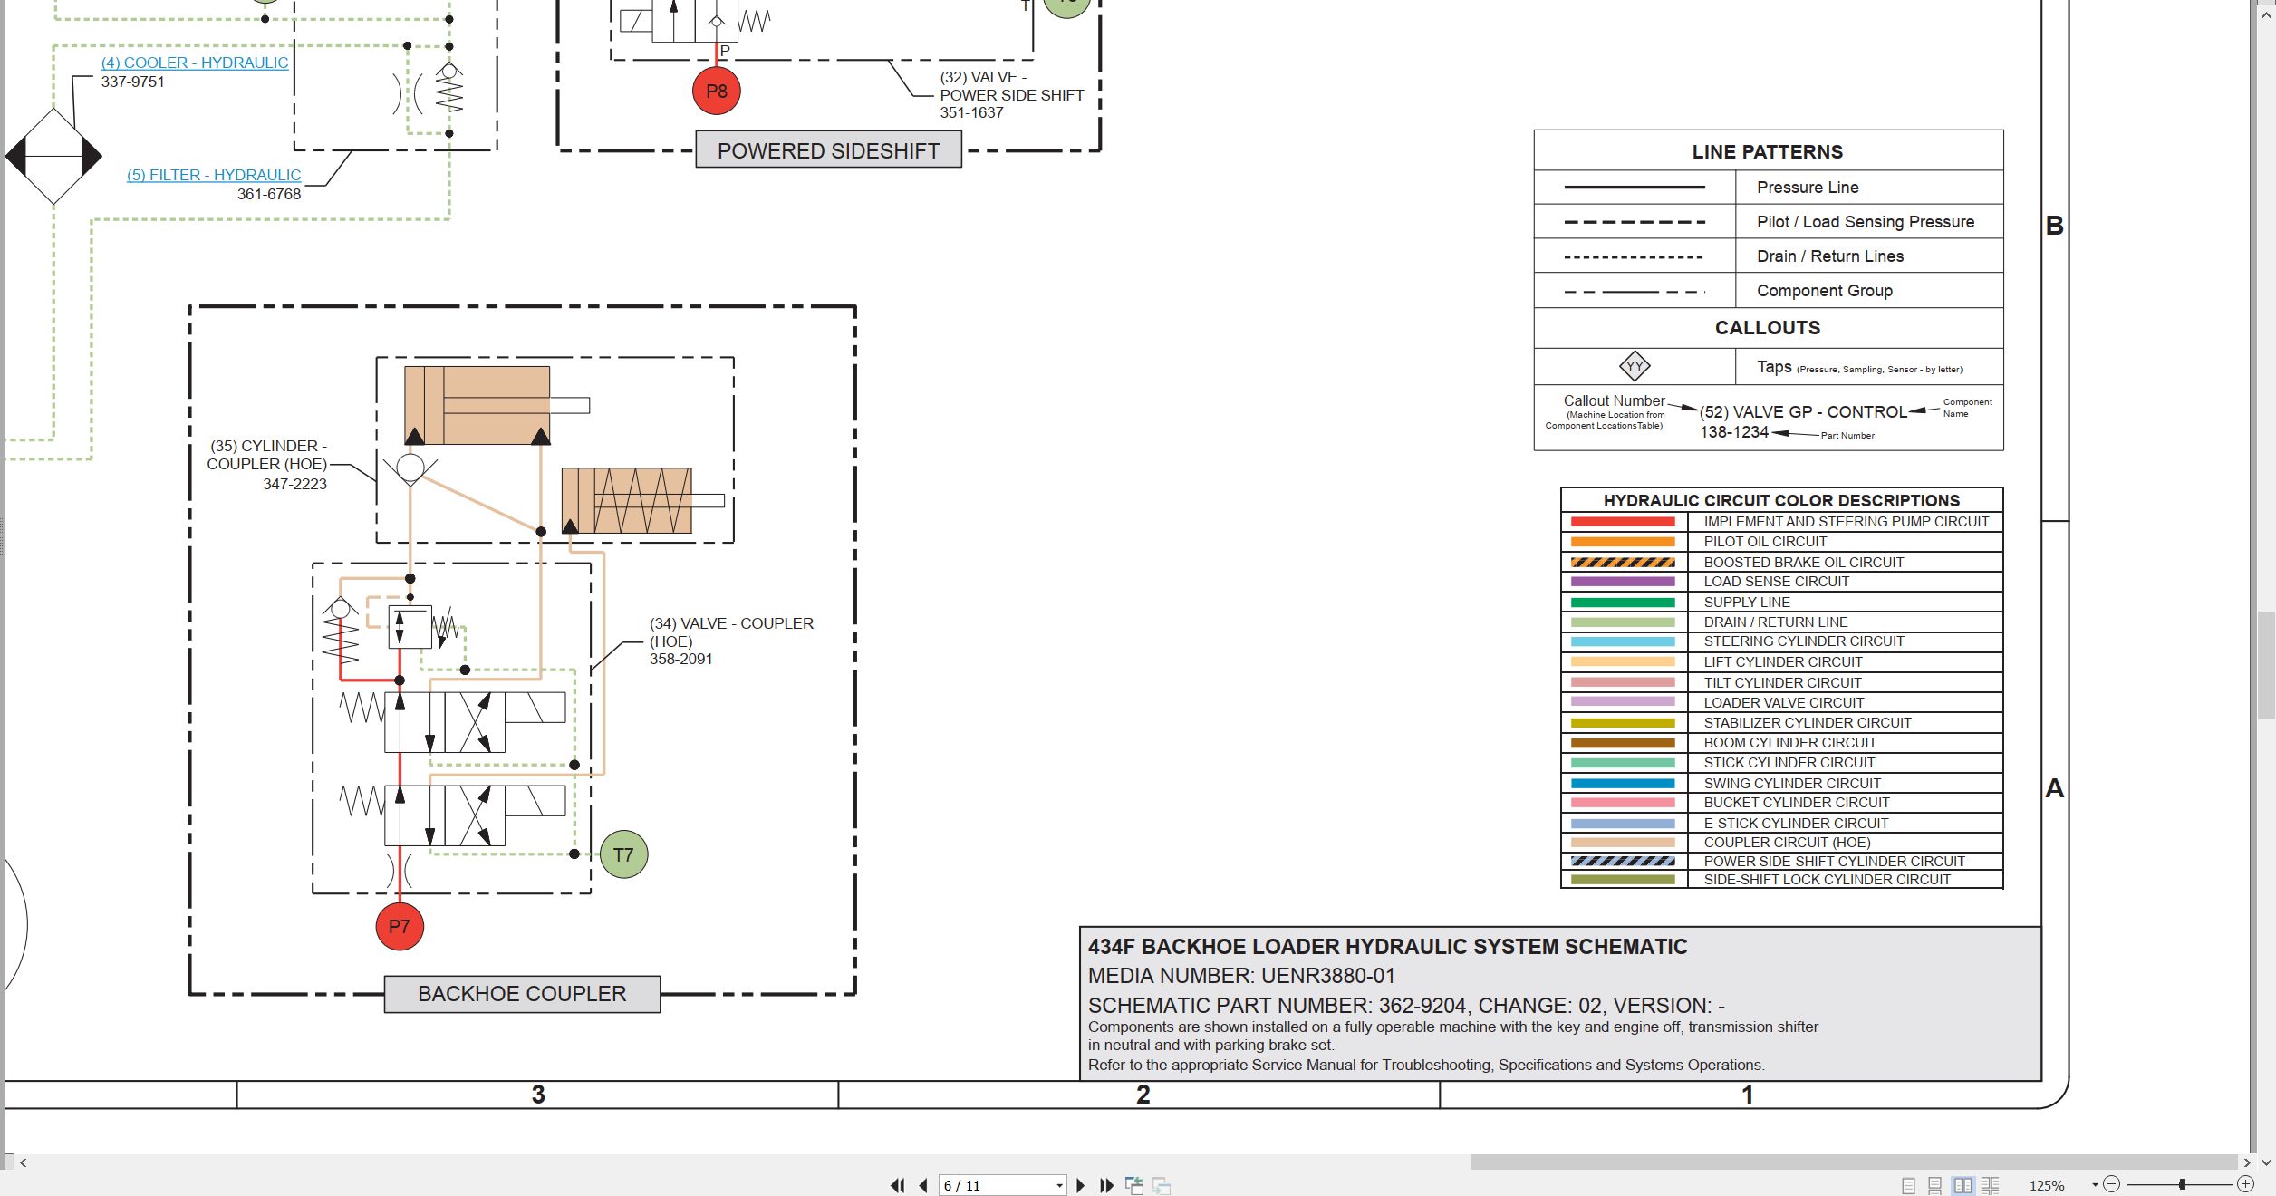This screenshot has height=1196, width=2276.
Task: Jump to the last page
Action: [x=1106, y=1185]
